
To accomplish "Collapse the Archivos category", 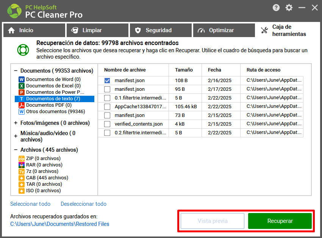I will coord(16,150).
